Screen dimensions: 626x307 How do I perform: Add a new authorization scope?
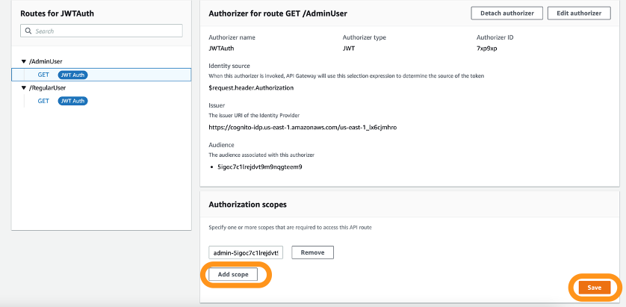pos(233,275)
